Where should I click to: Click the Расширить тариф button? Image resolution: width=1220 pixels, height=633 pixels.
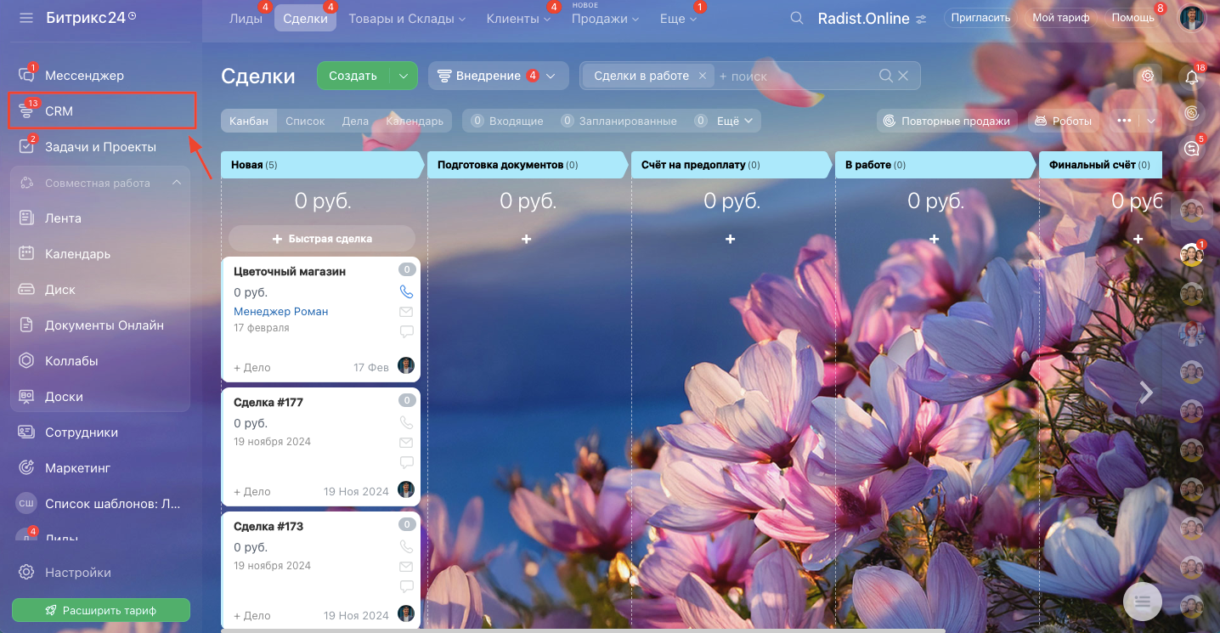point(101,610)
